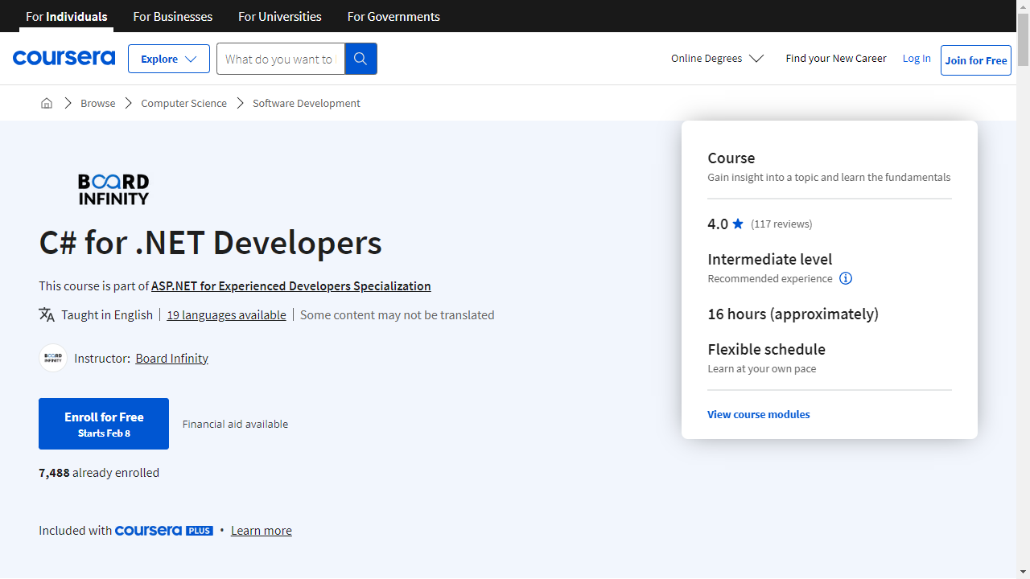1030x579 pixels.
Task: Open the Software Development breadcrumb
Action: (x=307, y=103)
